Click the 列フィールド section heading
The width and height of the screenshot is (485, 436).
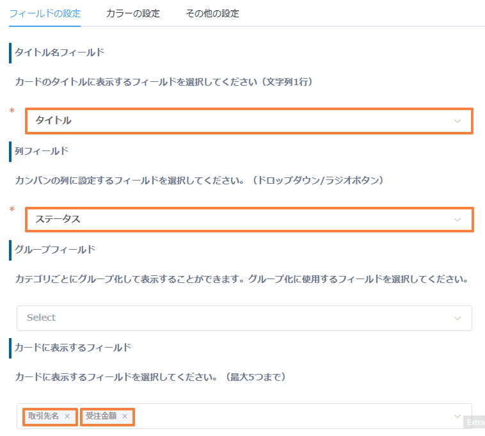(42, 151)
